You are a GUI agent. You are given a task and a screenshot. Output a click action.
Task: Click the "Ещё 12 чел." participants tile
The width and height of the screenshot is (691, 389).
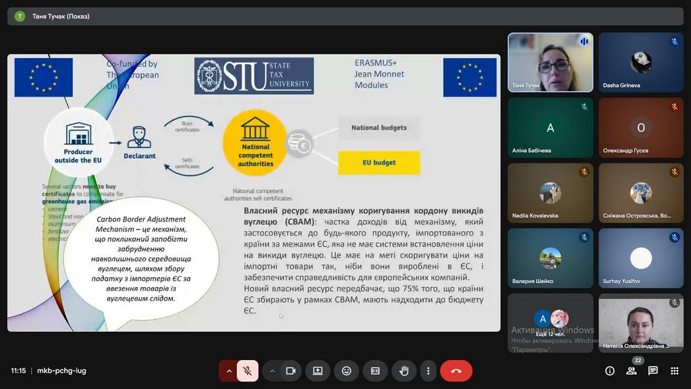tap(550, 323)
